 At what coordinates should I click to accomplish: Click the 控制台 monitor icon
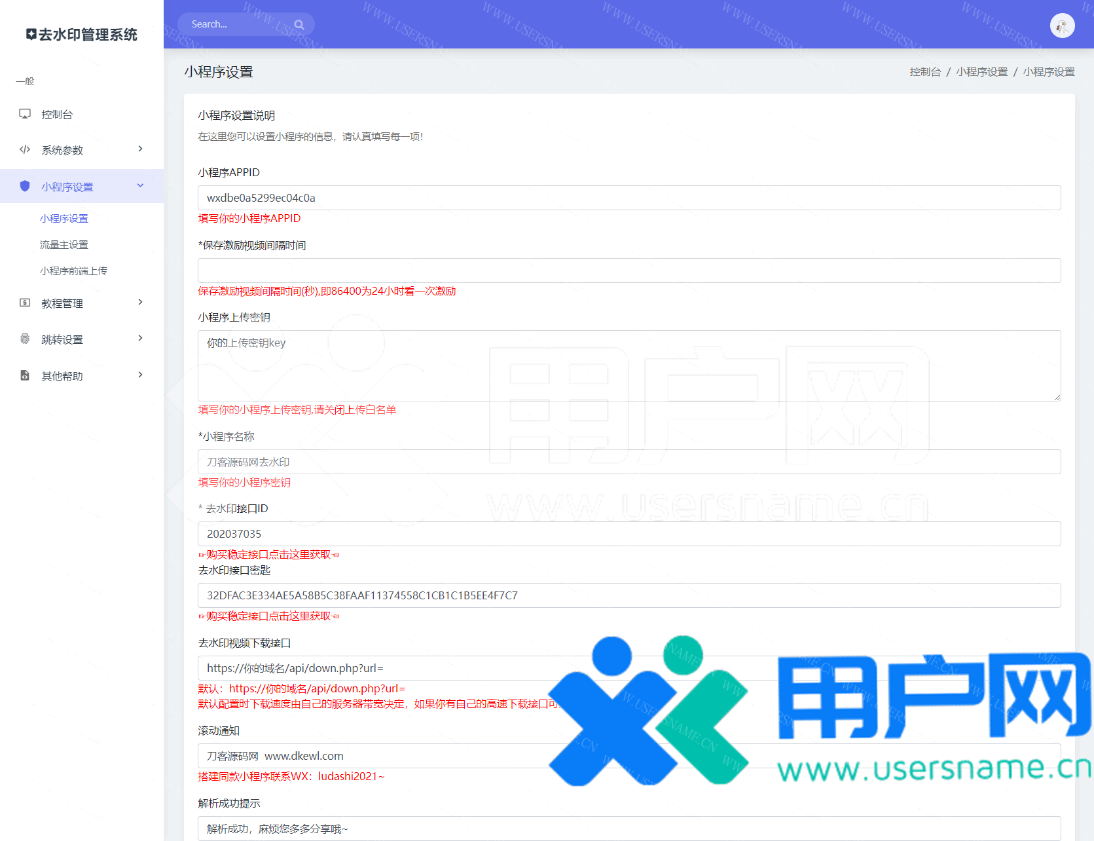[x=25, y=114]
